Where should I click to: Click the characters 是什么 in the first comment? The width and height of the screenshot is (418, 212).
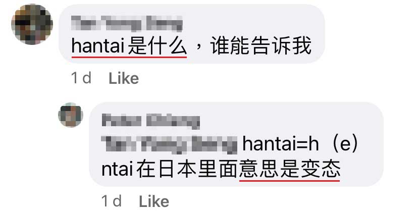click(x=158, y=46)
